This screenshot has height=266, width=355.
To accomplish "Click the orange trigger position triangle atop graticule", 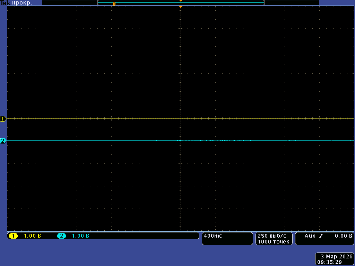I will (x=181, y=7).
